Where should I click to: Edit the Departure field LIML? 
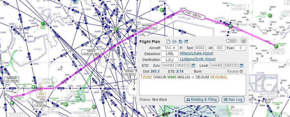[x=170, y=54]
